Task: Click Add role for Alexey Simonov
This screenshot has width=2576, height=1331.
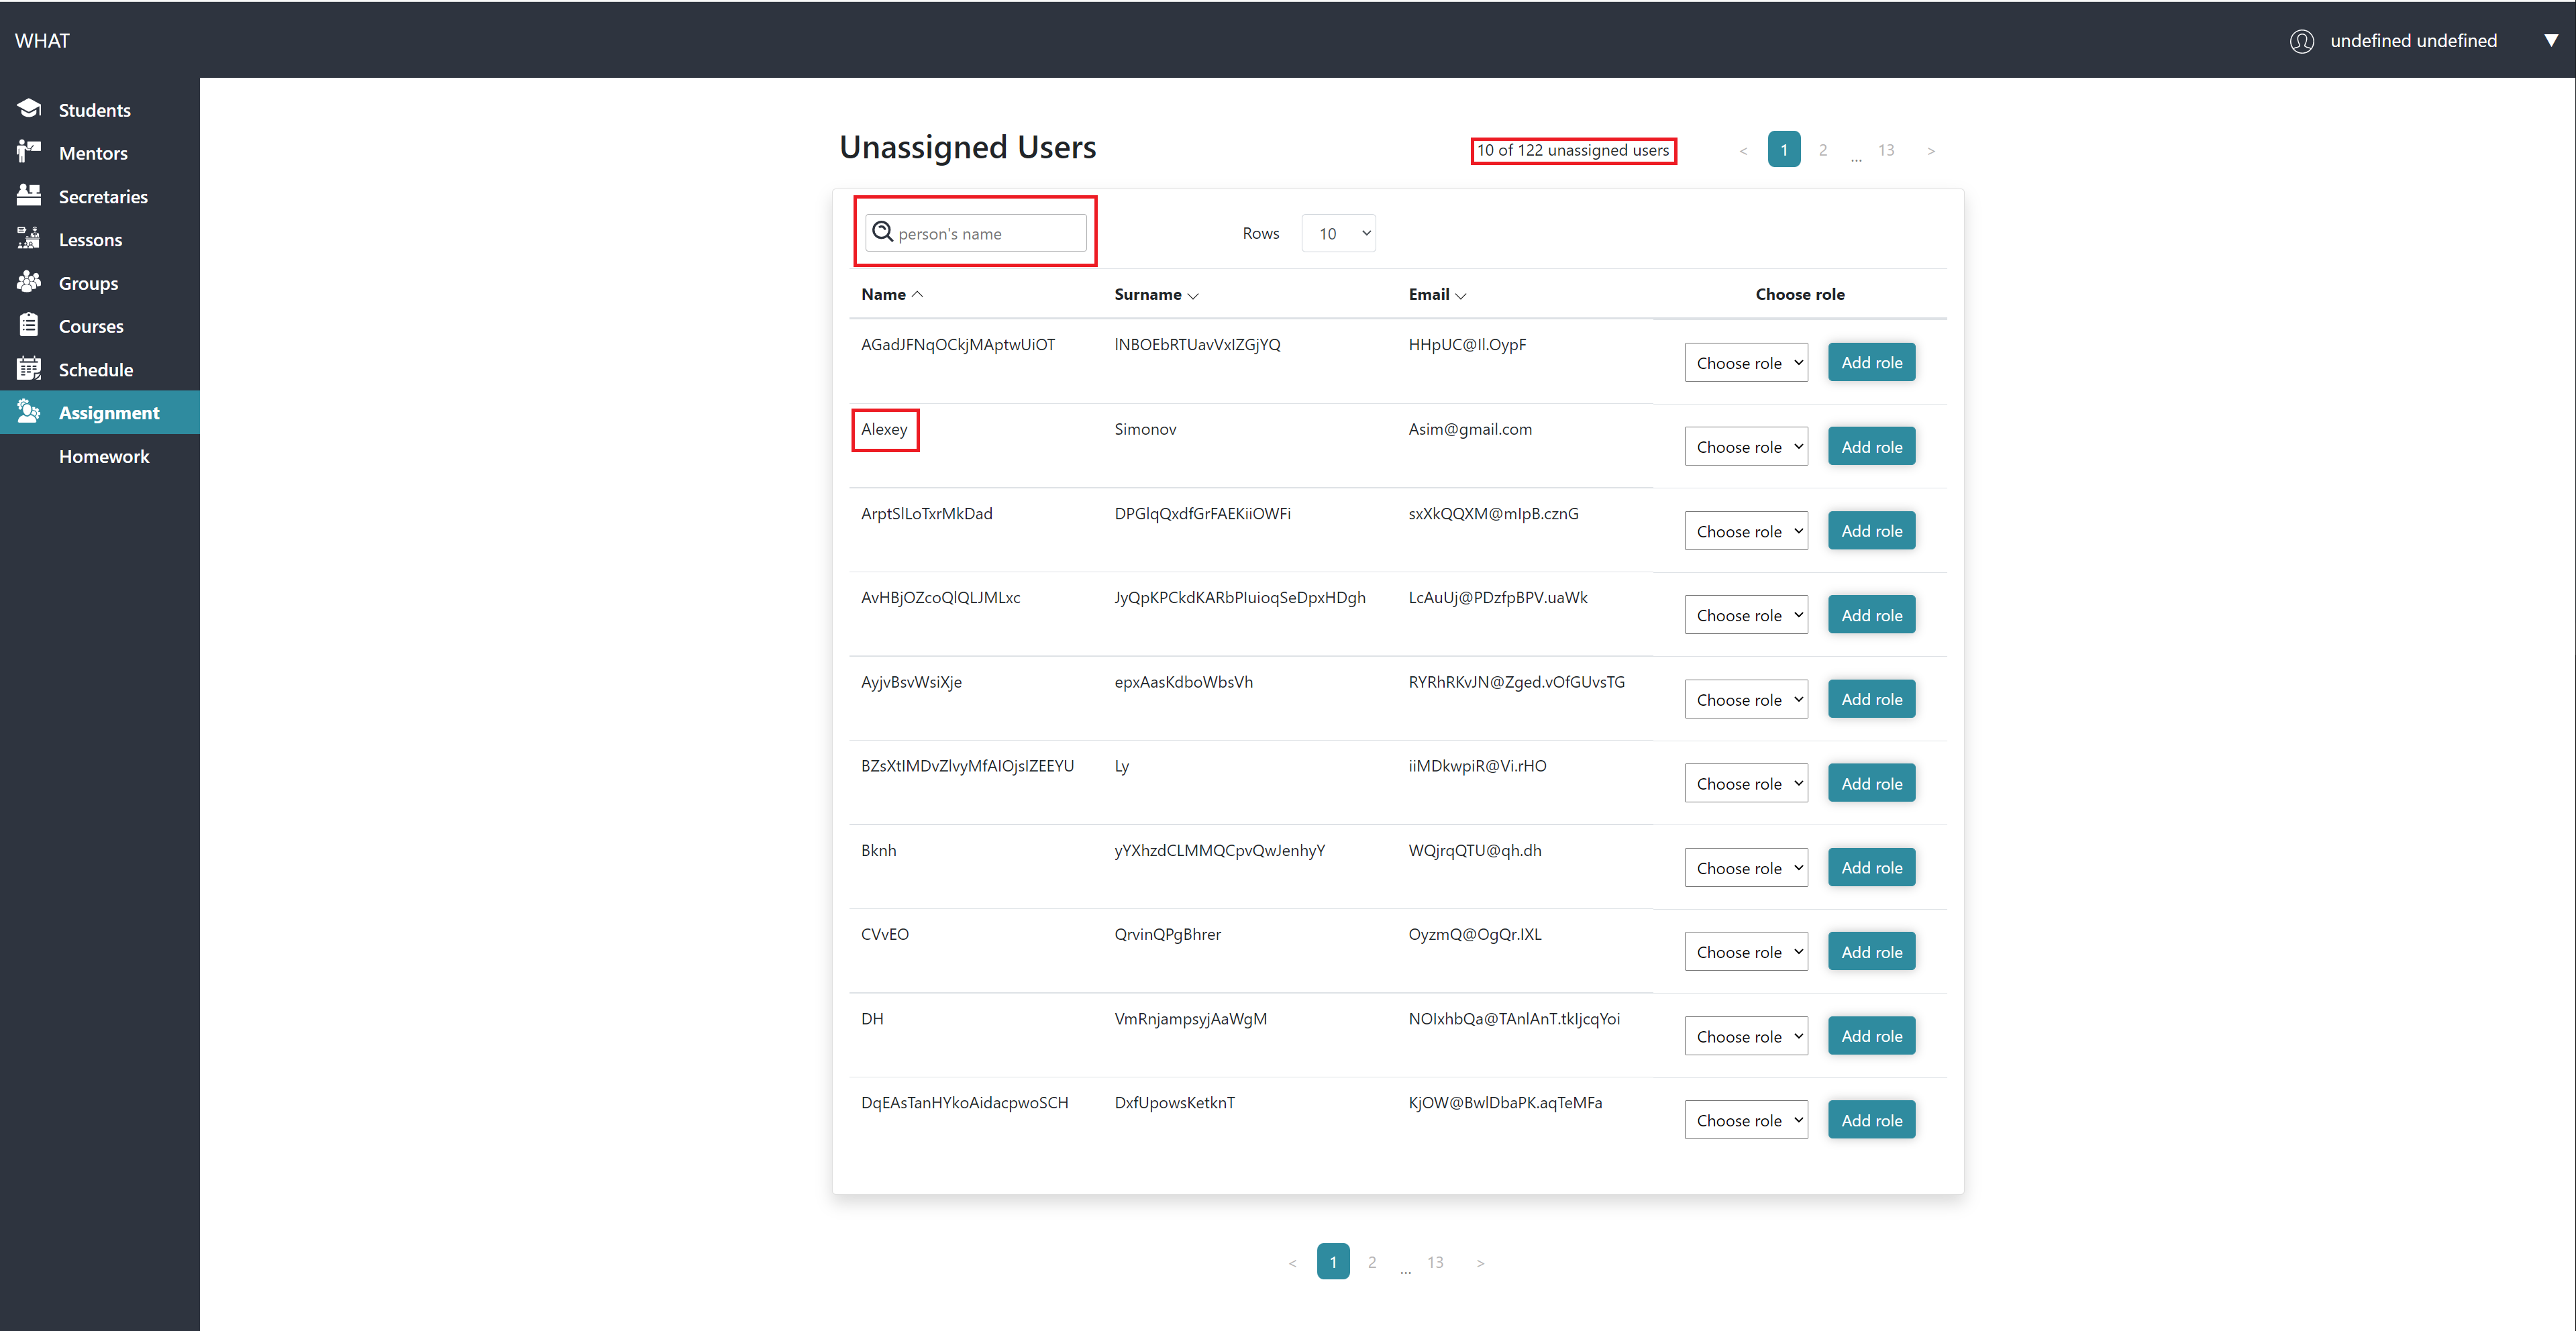Action: [1870, 446]
